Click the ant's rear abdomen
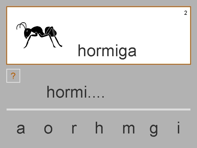This screenshot has width=197, height=148. [51, 31]
